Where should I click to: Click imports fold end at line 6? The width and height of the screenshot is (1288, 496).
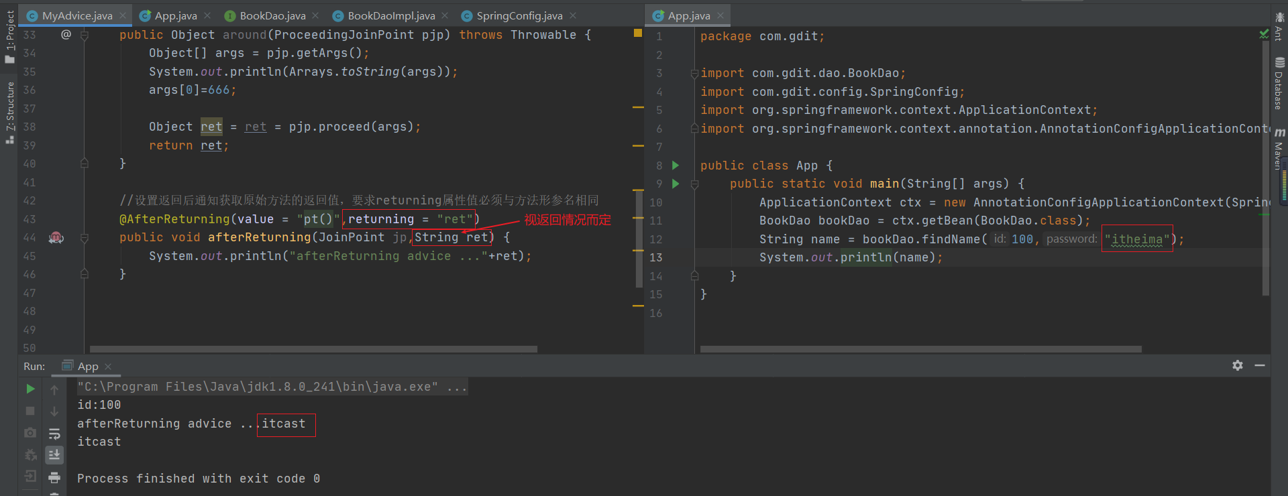click(x=694, y=128)
